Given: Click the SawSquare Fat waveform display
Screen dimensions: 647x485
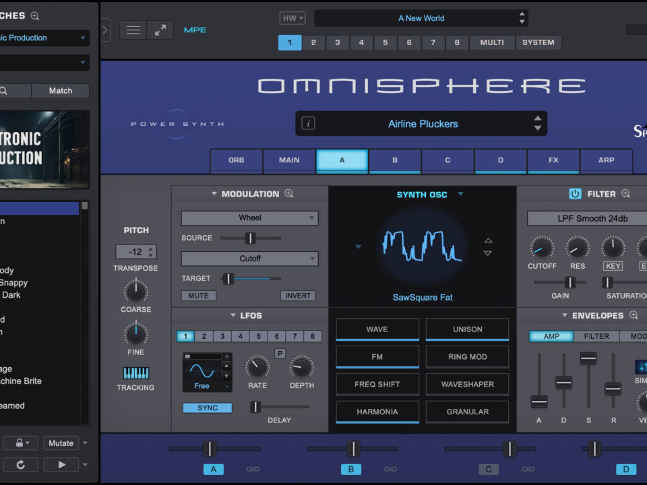Looking at the screenshot, I should (x=423, y=247).
